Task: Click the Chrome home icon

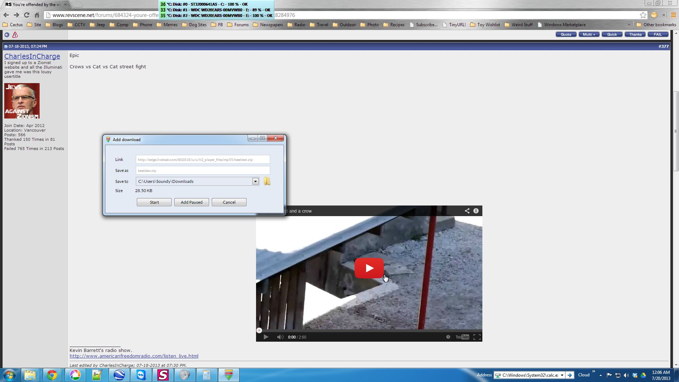Action: [37, 15]
